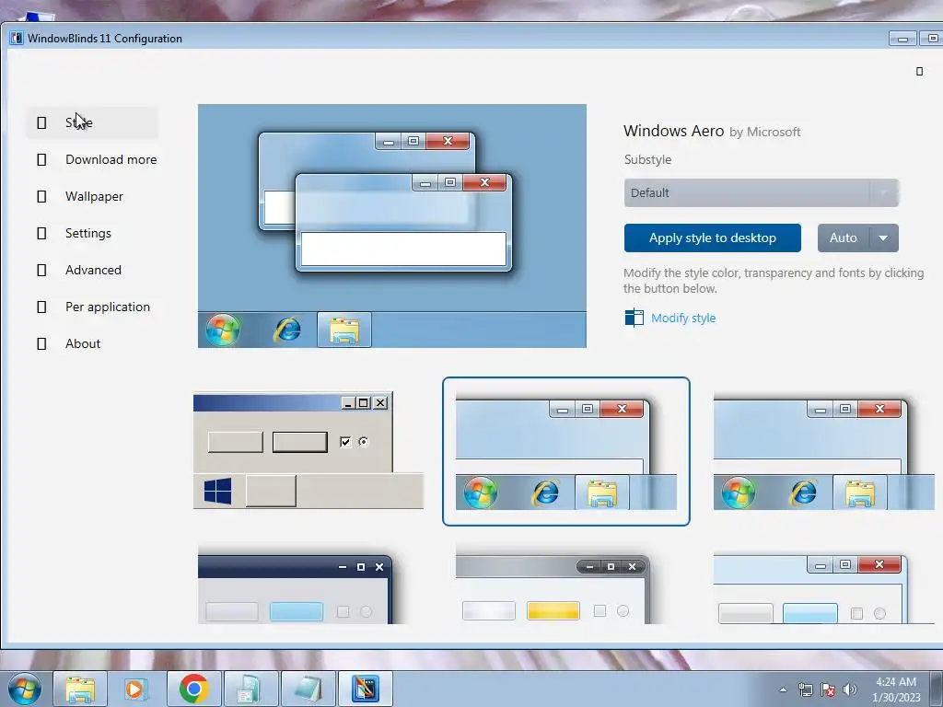Viewport: 943px width, 707px height.
Task: Open the taskbar icon right of Chrome
Action: [250, 689]
